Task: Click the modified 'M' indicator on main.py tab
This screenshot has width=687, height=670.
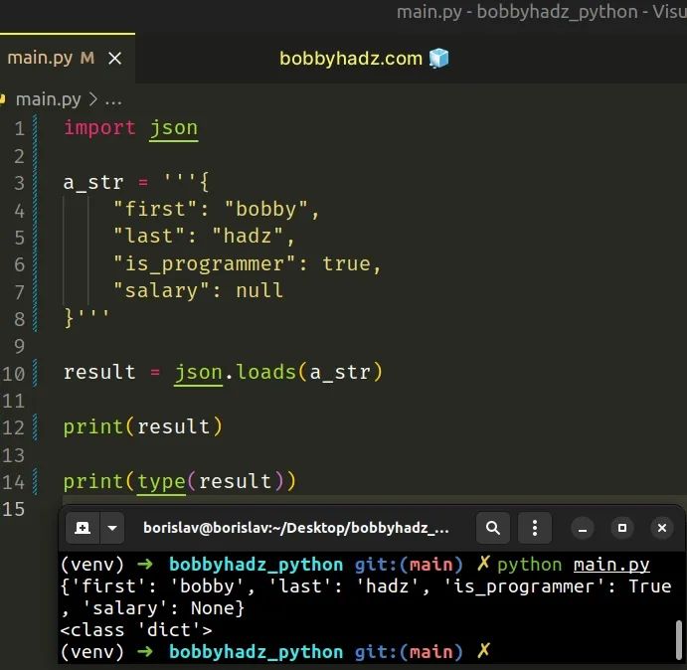Action: coord(87,58)
